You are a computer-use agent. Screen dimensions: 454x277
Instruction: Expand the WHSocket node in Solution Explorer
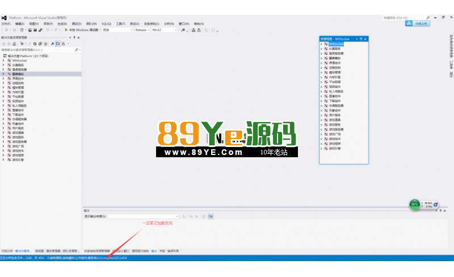pos(3,61)
